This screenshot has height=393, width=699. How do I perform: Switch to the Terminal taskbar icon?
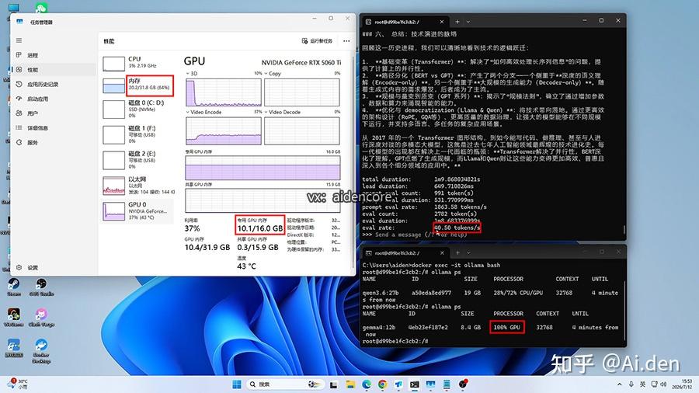[415, 384]
